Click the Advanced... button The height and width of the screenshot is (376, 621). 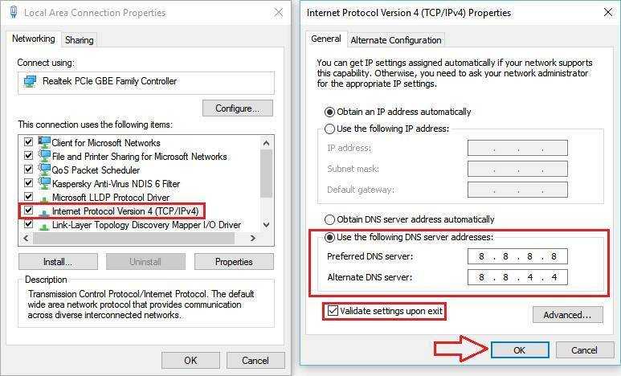point(567,315)
